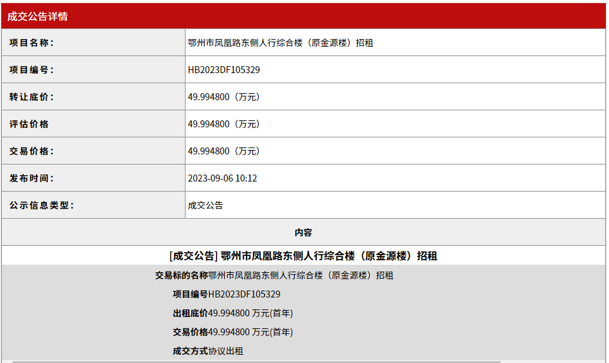
Task: Select the 出租底价49.994800 万元(首年) line
Action: click(x=233, y=313)
